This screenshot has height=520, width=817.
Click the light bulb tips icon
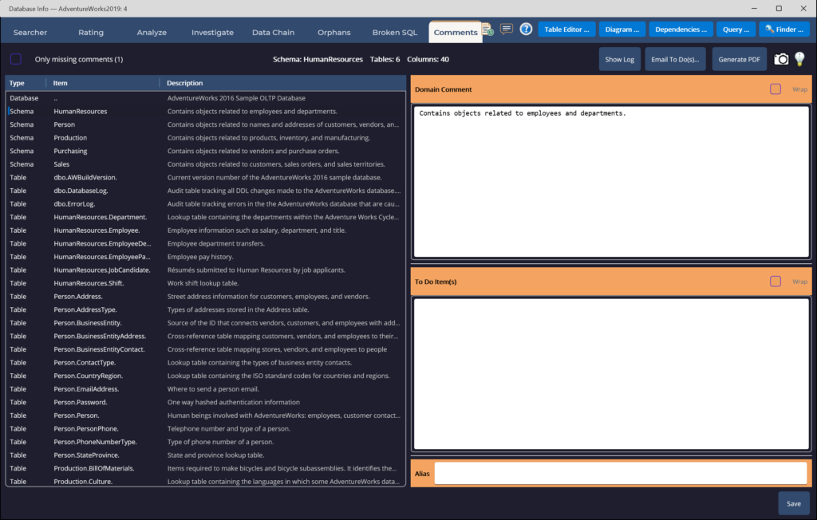799,59
